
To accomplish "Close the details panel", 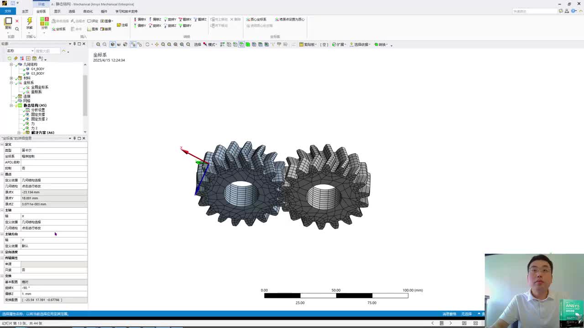I will [x=83, y=138].
